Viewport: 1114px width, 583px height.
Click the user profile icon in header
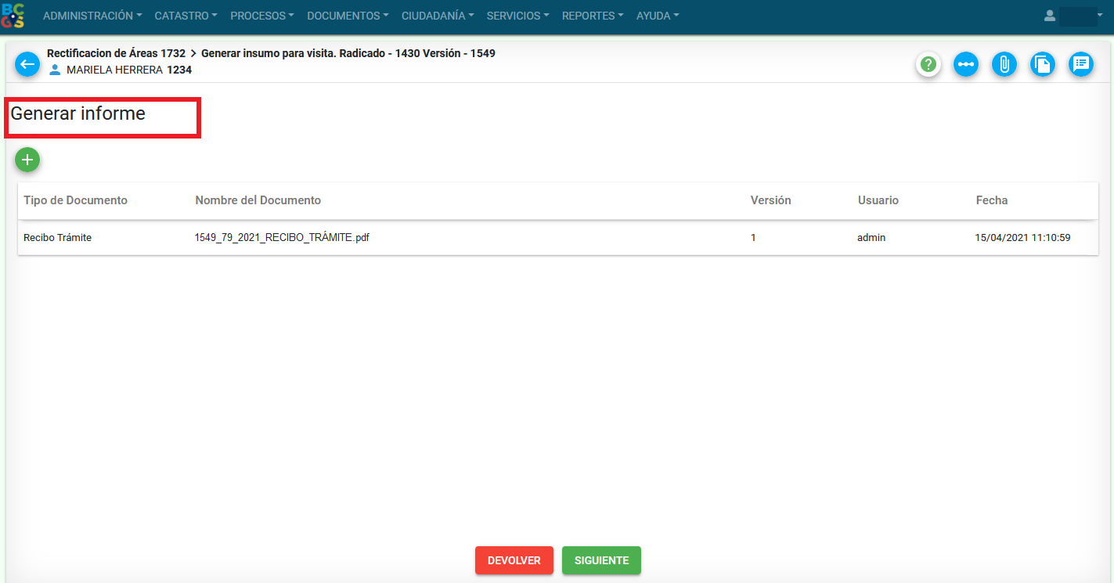point(1050,16)
